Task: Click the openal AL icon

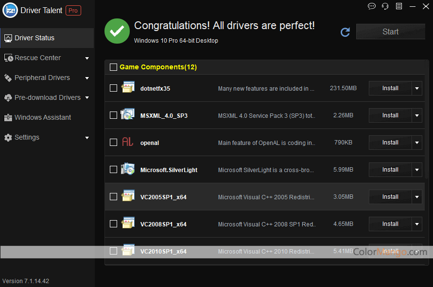Action: 127,142
